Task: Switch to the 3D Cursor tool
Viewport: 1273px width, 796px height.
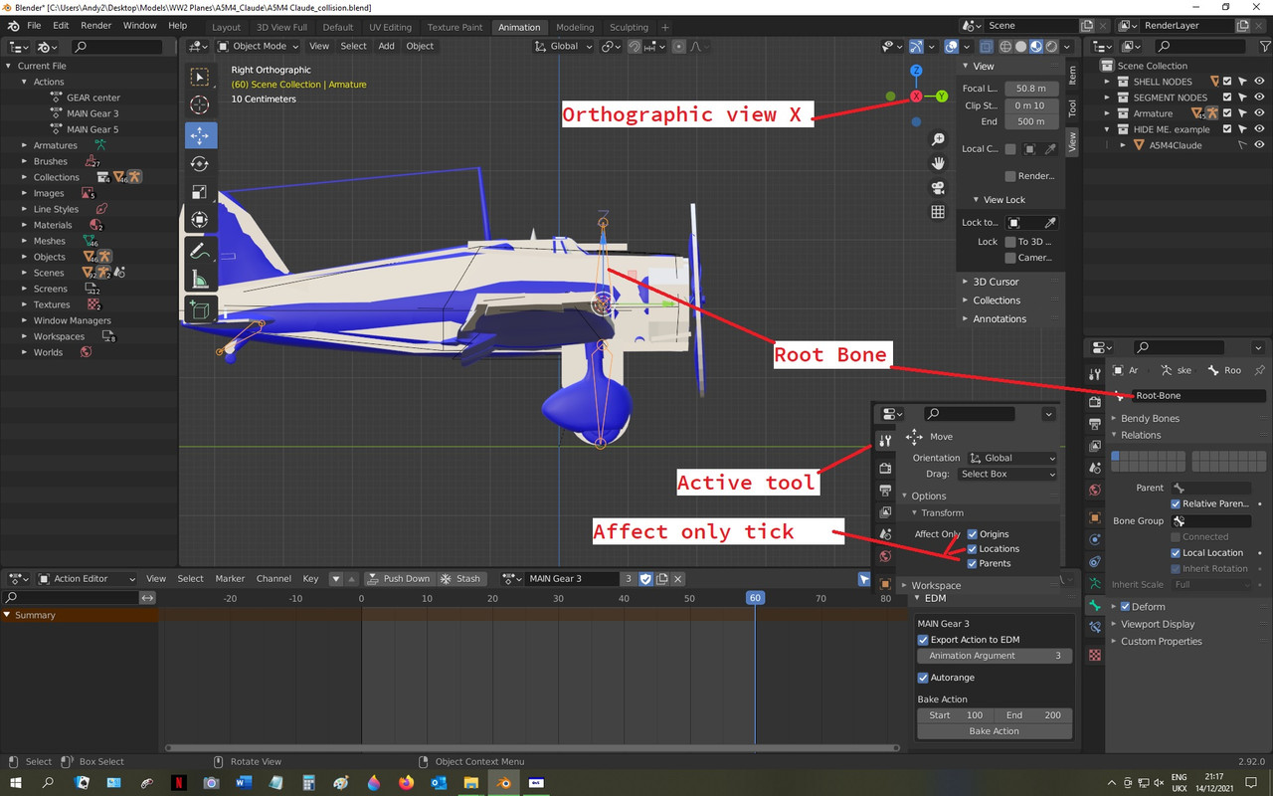Action: [199, 105]
